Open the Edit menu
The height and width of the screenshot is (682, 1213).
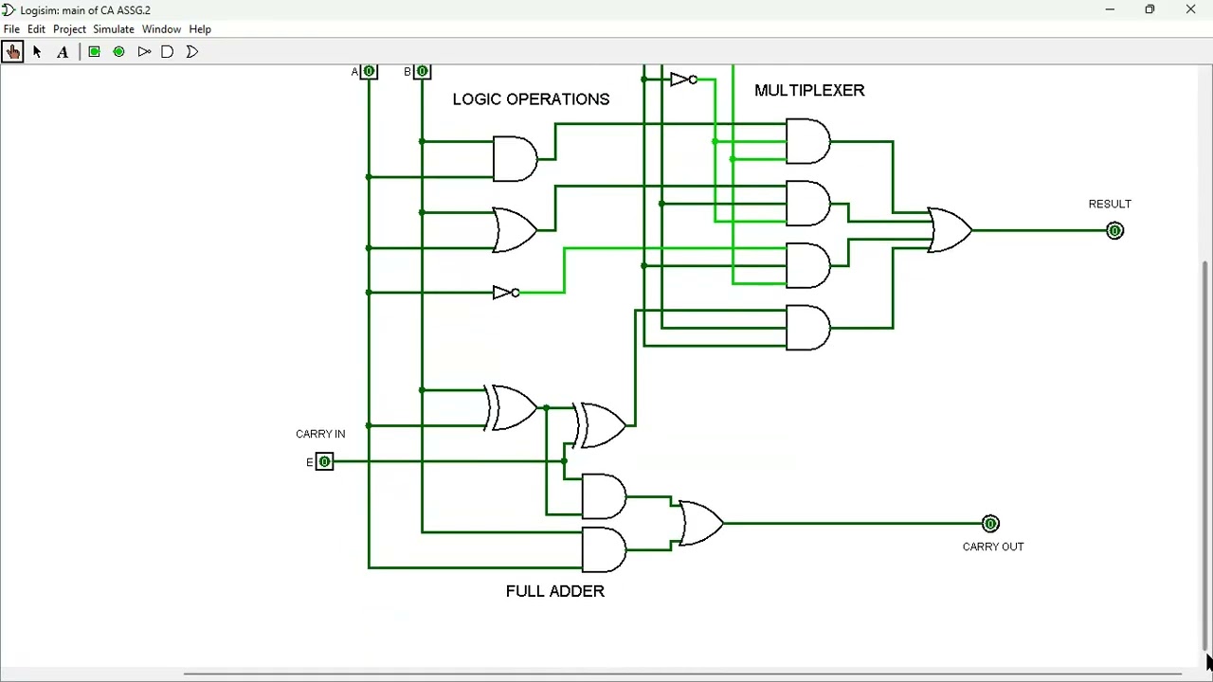[x=36, y=29]
